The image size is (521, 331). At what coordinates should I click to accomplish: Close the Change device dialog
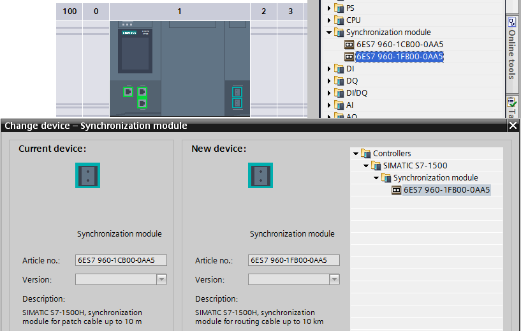513,126
